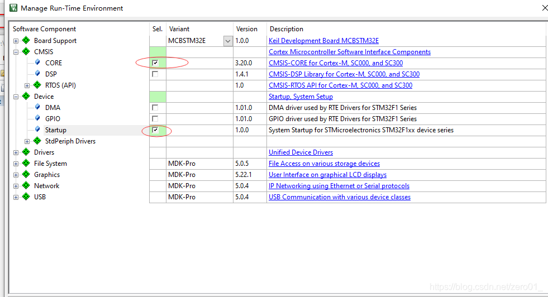Click the USB green diamond icon
This screenshot has height=297, width=548.
point(26,197)
